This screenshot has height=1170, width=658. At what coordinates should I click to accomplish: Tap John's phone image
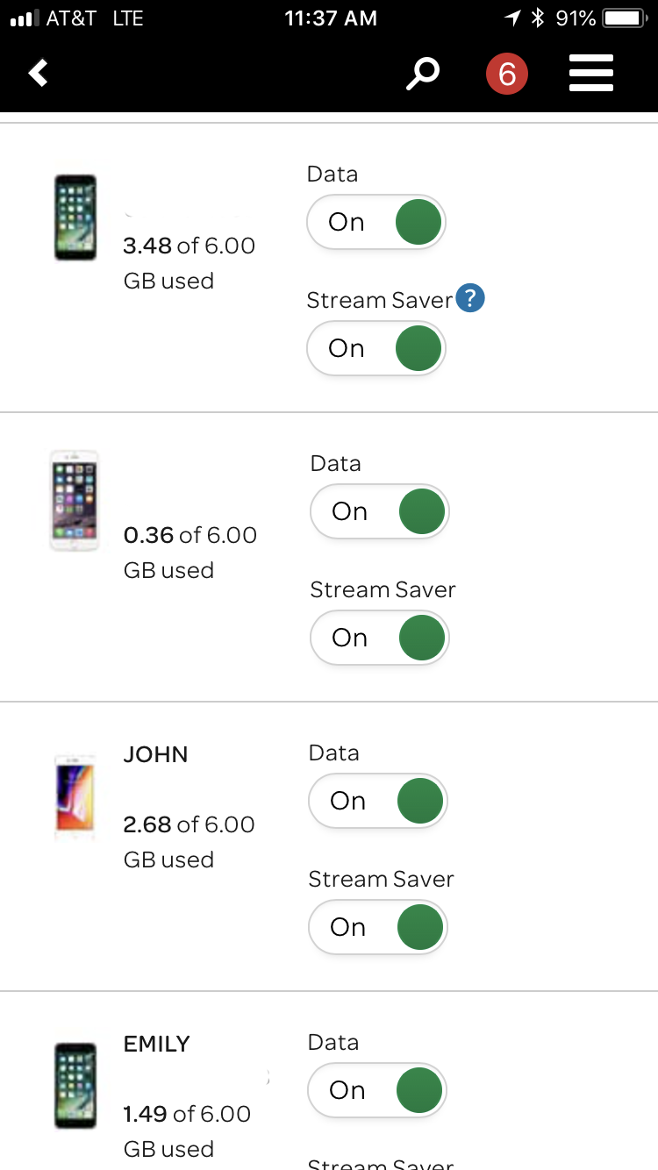(75, 796)
